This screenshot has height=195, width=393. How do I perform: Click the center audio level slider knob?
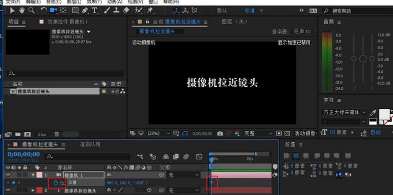tap(363, 59)
